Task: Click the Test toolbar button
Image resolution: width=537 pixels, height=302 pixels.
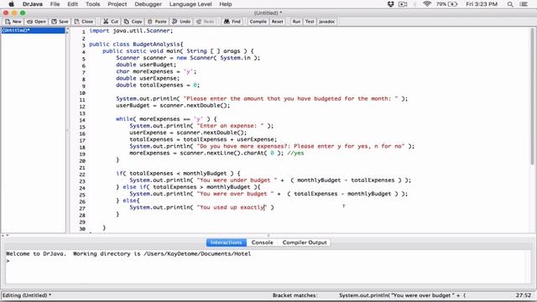Action: point(310,22)
